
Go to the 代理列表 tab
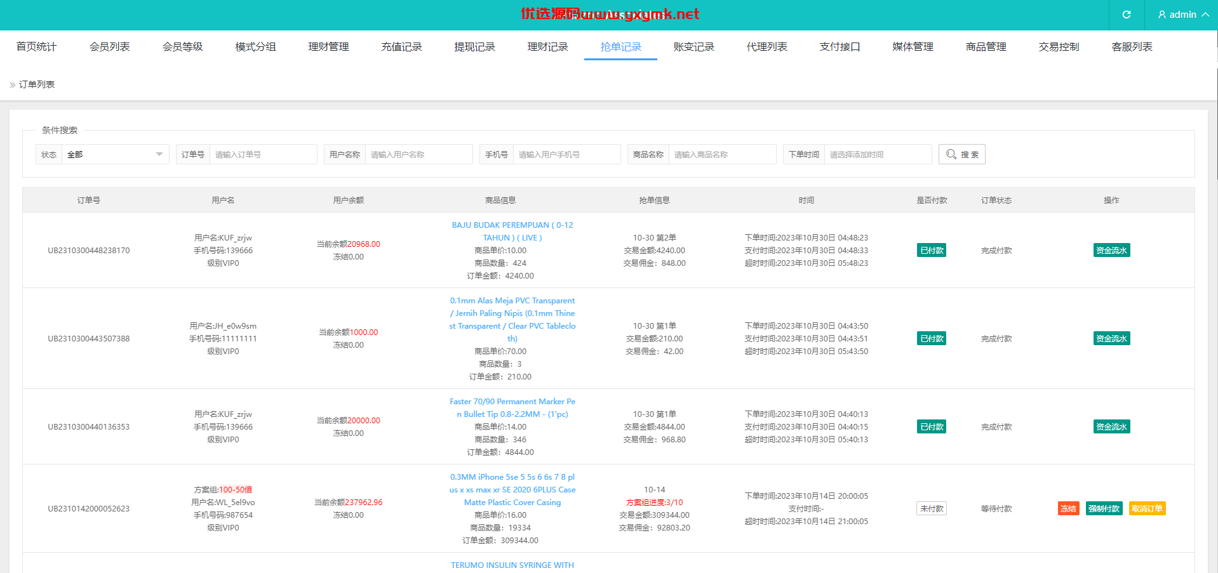766,46
